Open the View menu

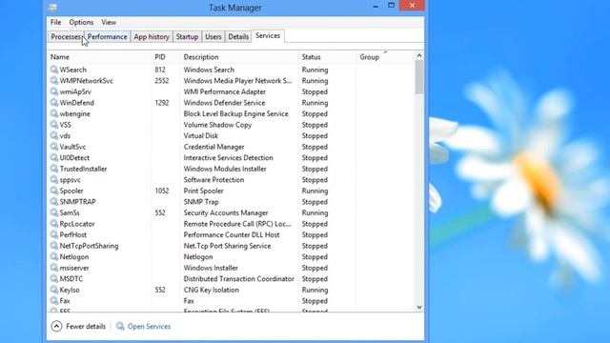109,22
